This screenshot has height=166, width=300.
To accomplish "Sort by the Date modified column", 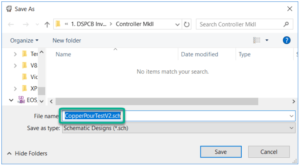I will tap(199, 54).
